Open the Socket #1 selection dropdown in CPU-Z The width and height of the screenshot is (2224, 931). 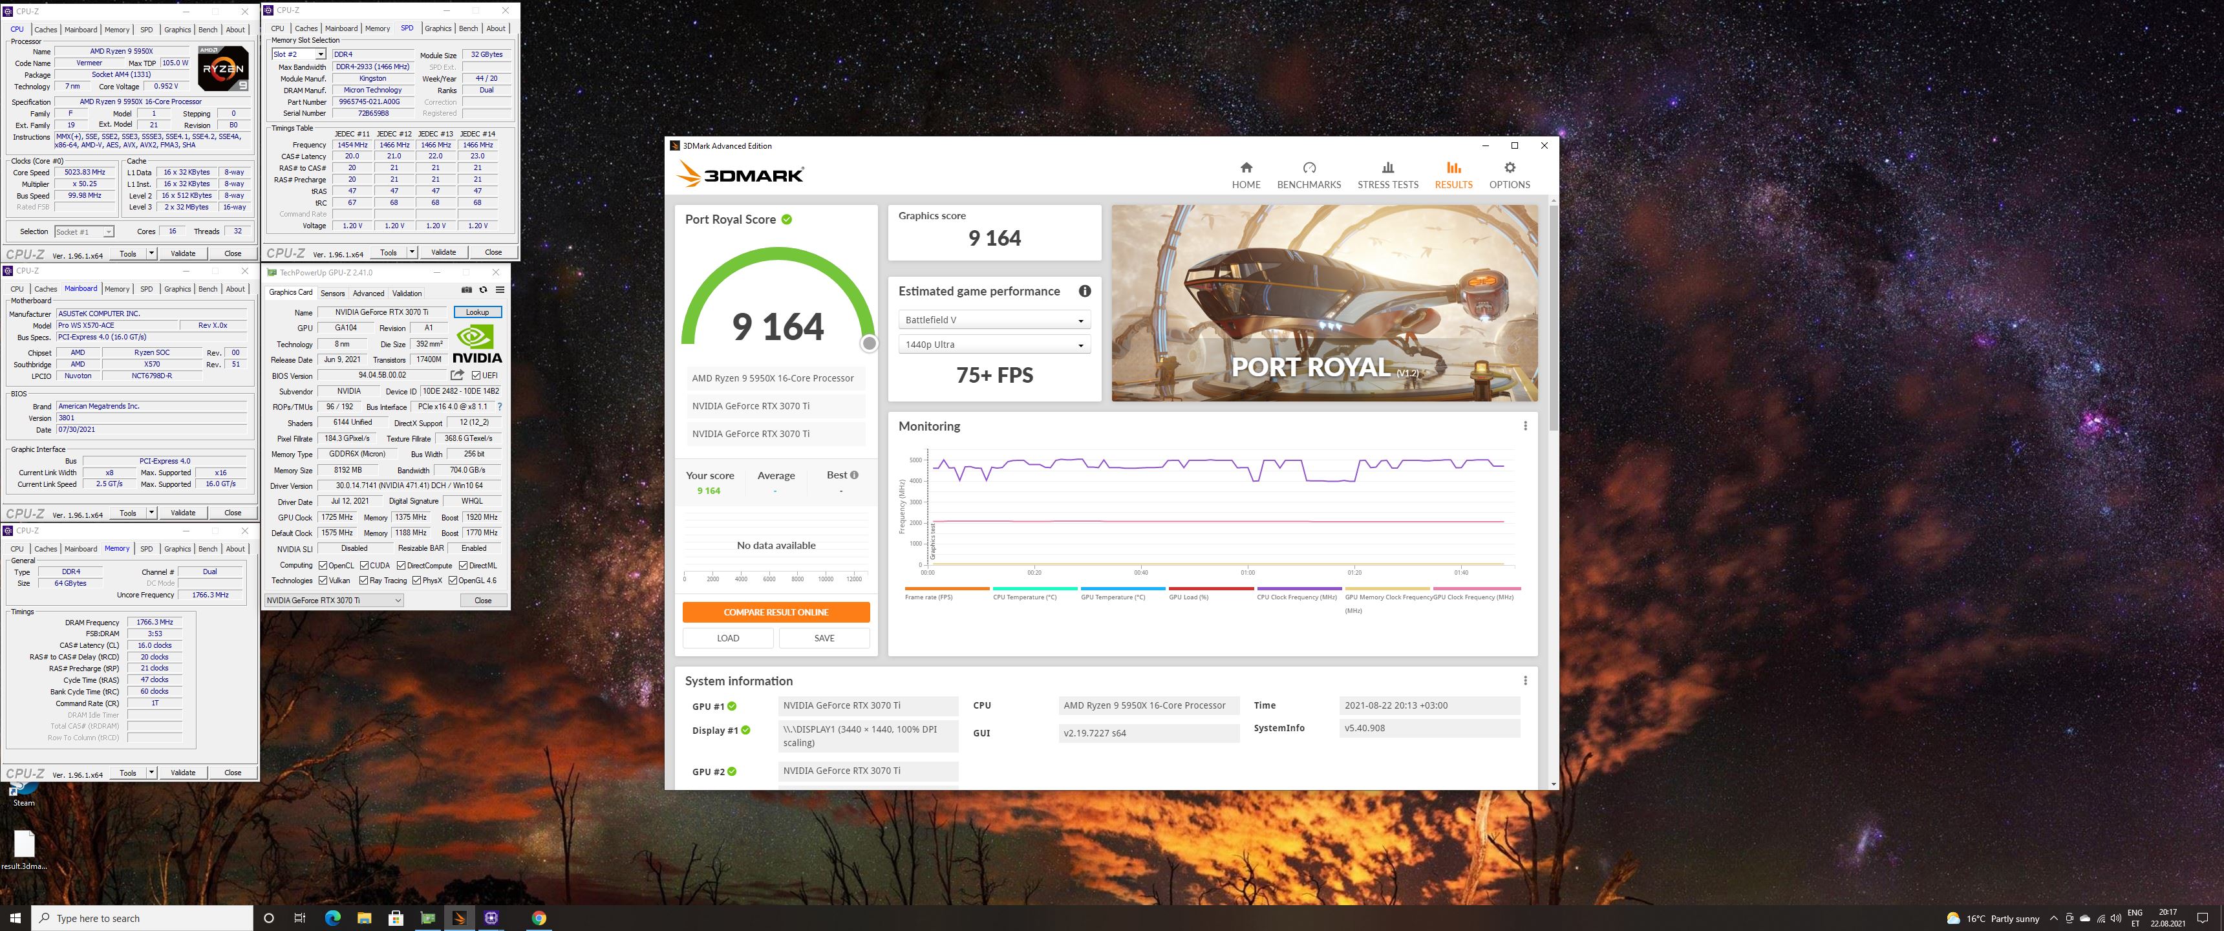click(84, 231)
